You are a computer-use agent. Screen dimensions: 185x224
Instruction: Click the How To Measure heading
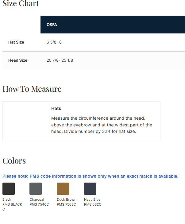click(x=32, y=89)
